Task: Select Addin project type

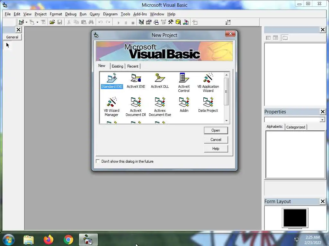Action: tap(184, 105)
